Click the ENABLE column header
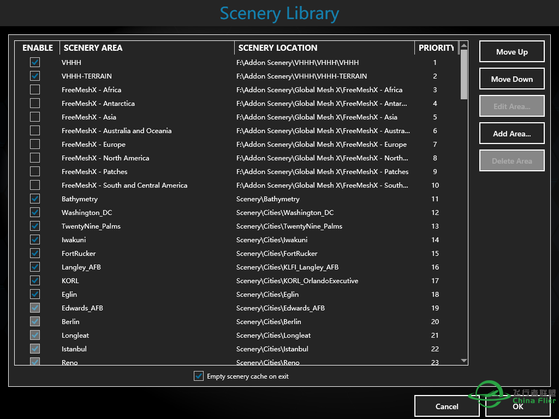This screenshot has width=559, height=419. [x=38, y=48]
